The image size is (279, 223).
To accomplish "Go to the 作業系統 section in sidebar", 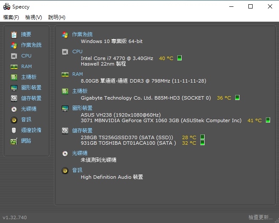I will [31, 45].
